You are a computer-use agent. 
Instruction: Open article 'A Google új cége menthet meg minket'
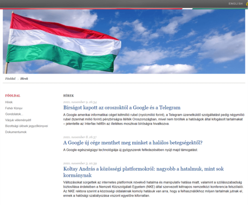coord(133,143)
